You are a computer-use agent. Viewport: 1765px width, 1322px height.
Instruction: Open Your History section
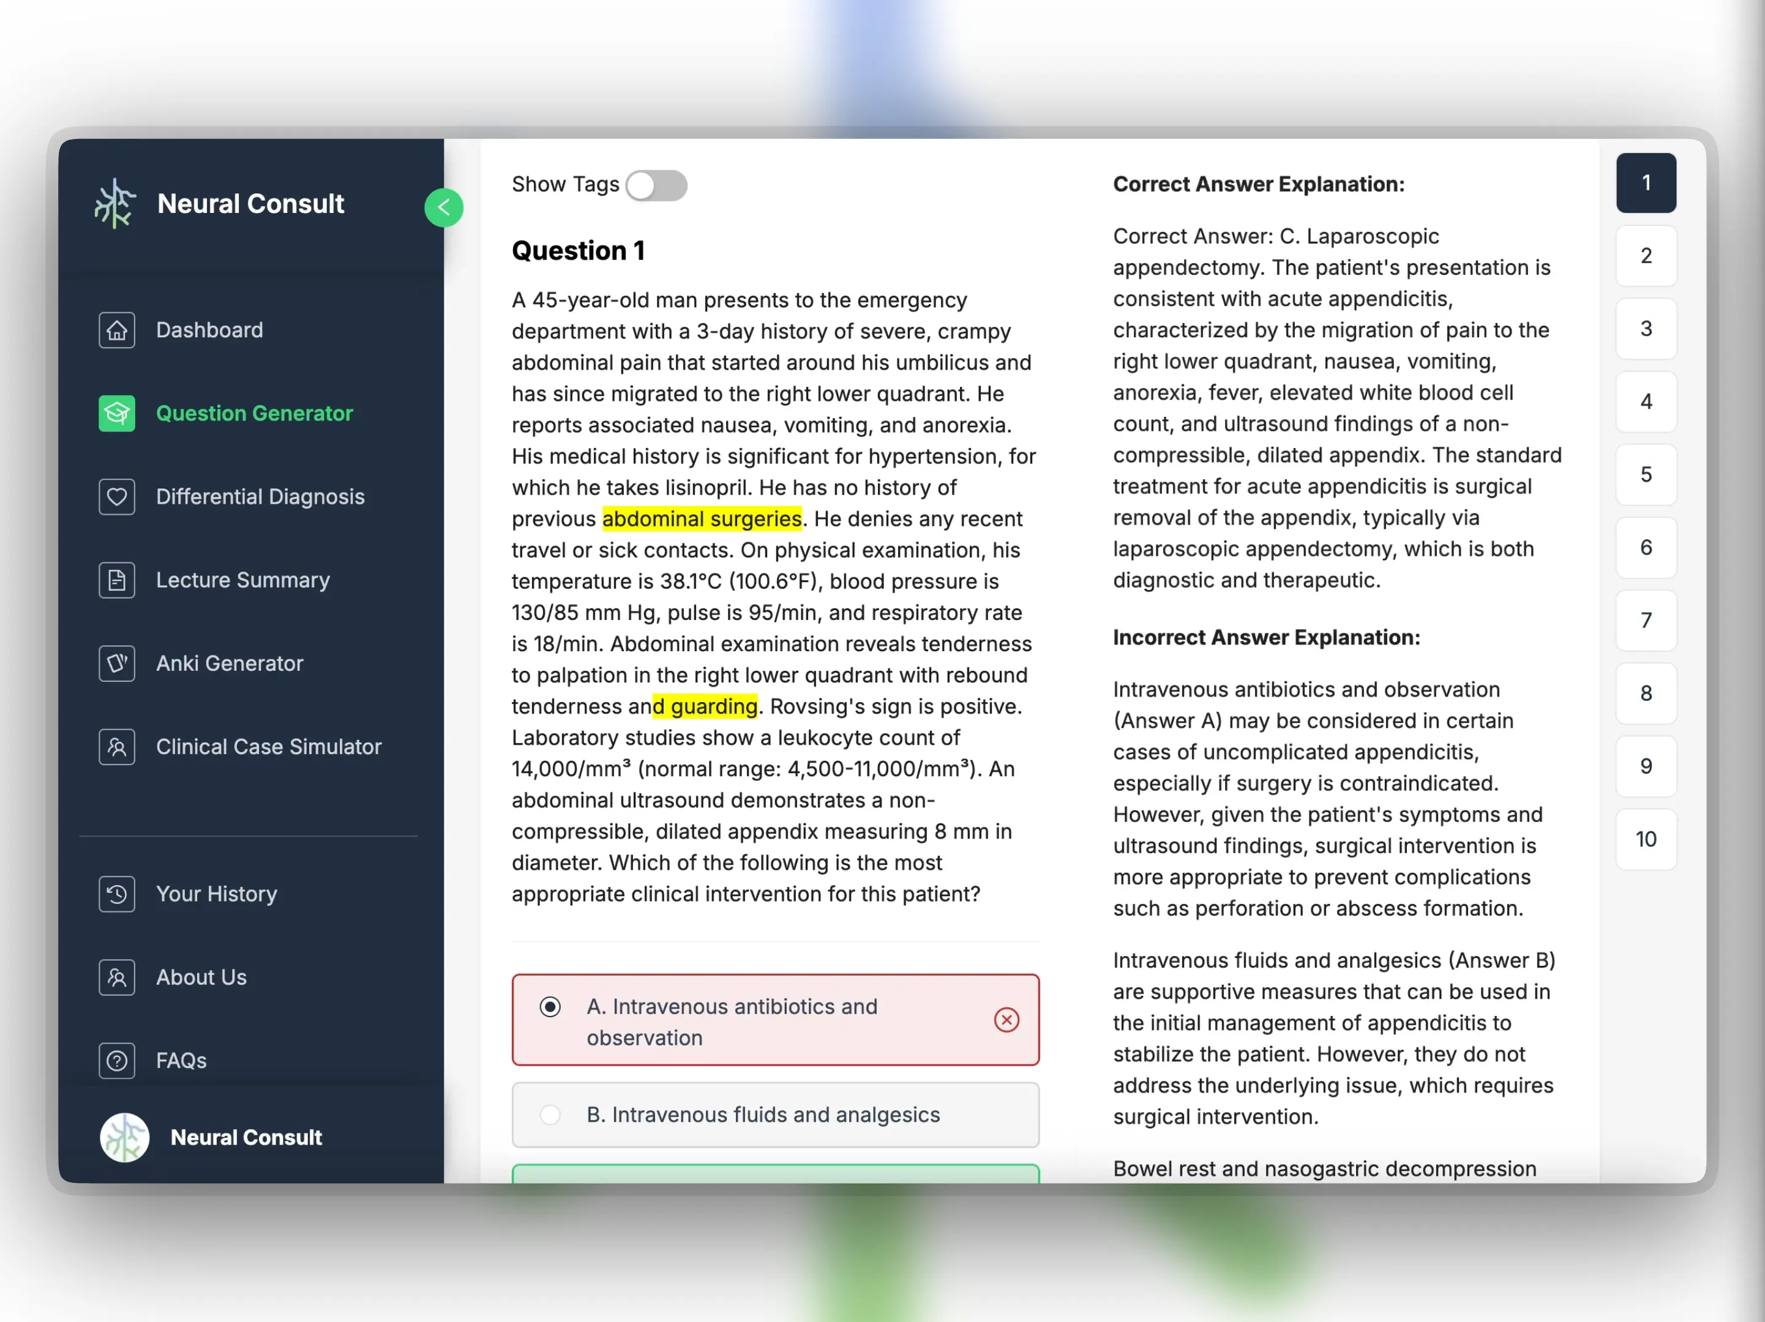tap(217, 894)
